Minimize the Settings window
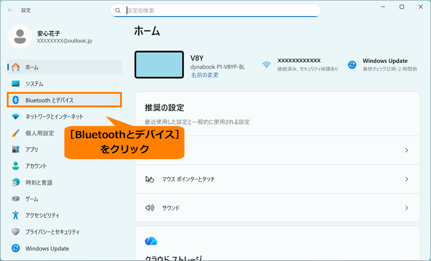The width and height of the screenshot is (431, 261). (383, 7)
